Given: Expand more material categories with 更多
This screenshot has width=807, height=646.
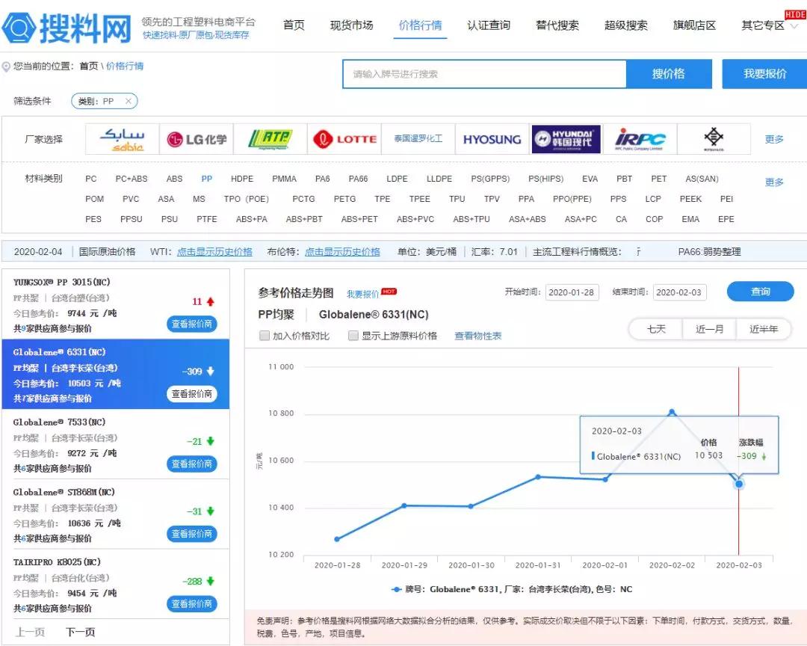Looking at the screenshot, I should pyautogui.click(x=774, y=182).
